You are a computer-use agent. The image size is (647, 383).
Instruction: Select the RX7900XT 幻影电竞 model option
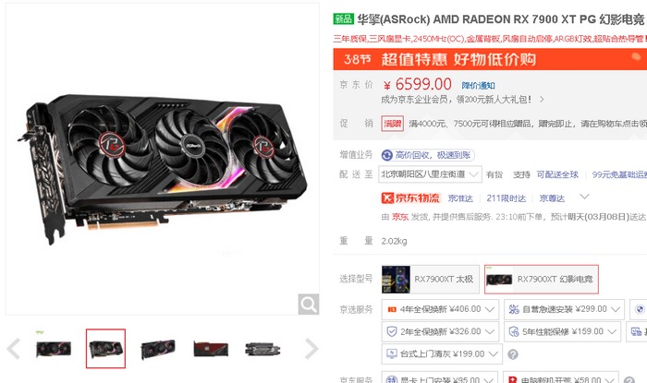click(x=542, y=280)
